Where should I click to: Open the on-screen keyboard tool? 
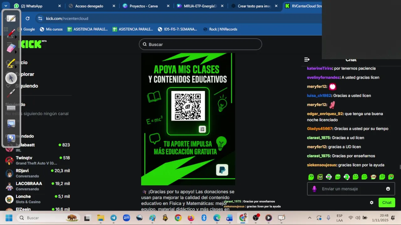click(x=11, y=108)
